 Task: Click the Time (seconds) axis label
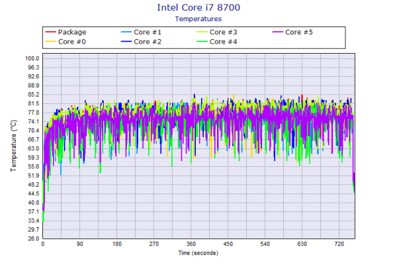[198, 253]
